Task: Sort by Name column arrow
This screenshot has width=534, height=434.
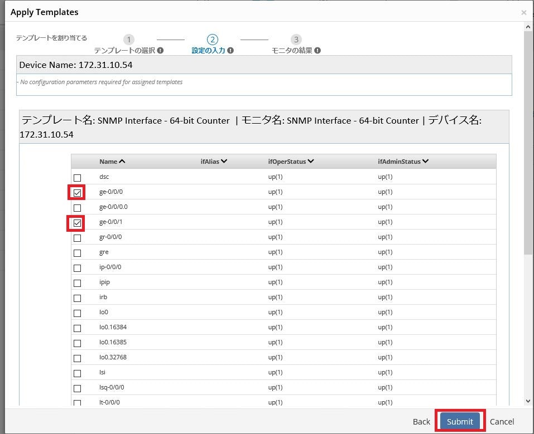Action: [x=122, y=161]
